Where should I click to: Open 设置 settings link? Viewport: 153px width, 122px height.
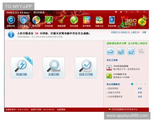click(x=144, y=32)
